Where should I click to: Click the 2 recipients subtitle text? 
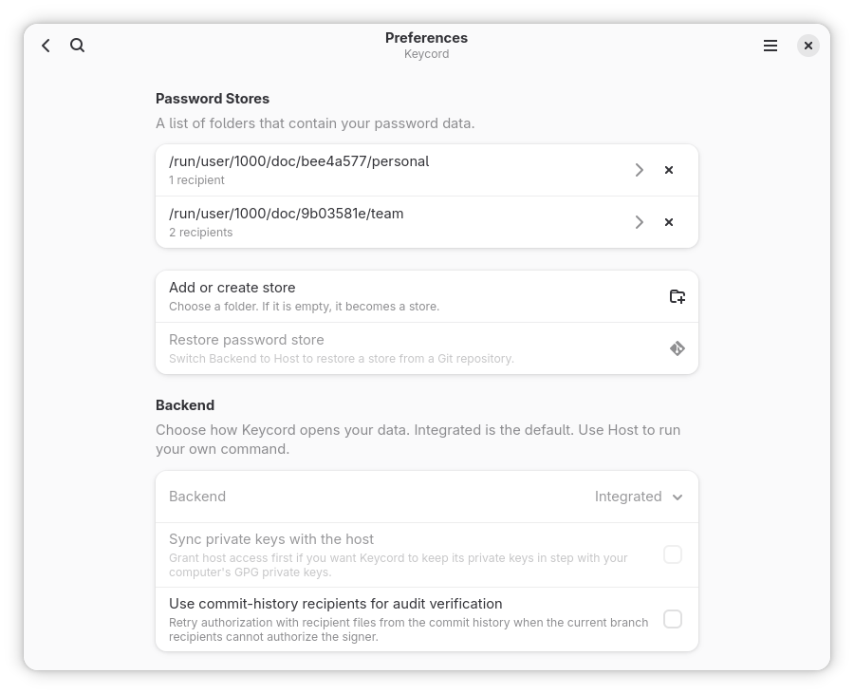coord(200,233)
